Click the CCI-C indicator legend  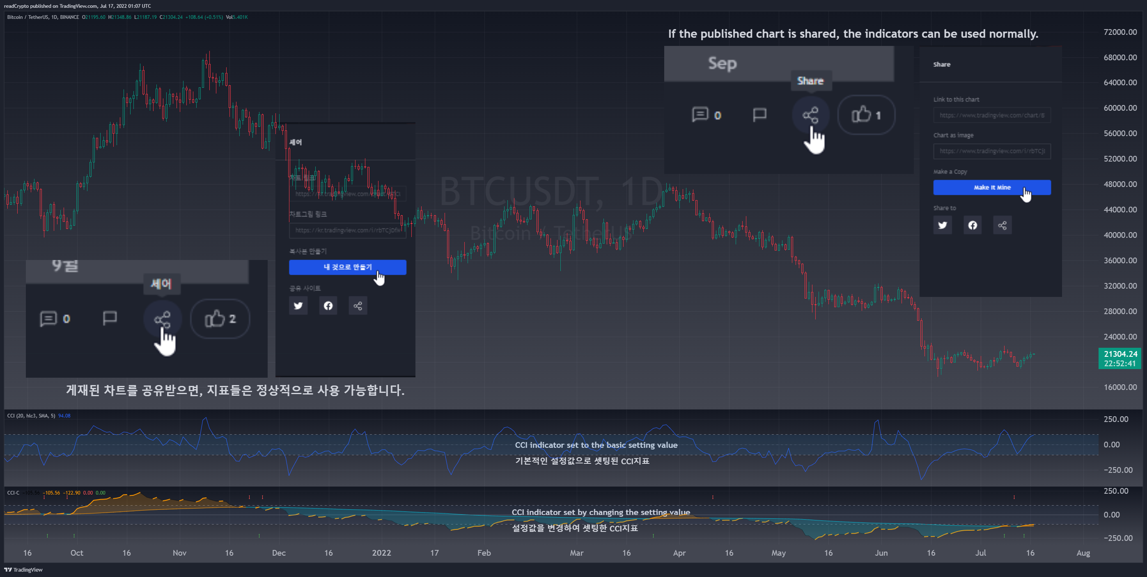coord(13,493)
